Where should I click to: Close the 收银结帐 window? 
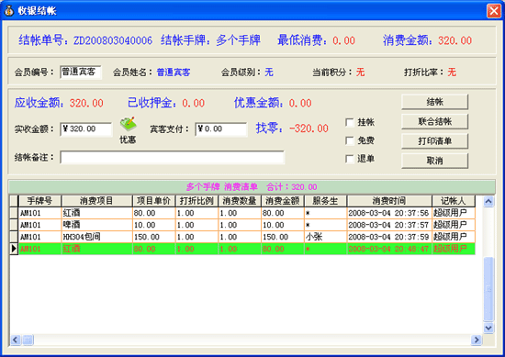coord(494,11)
